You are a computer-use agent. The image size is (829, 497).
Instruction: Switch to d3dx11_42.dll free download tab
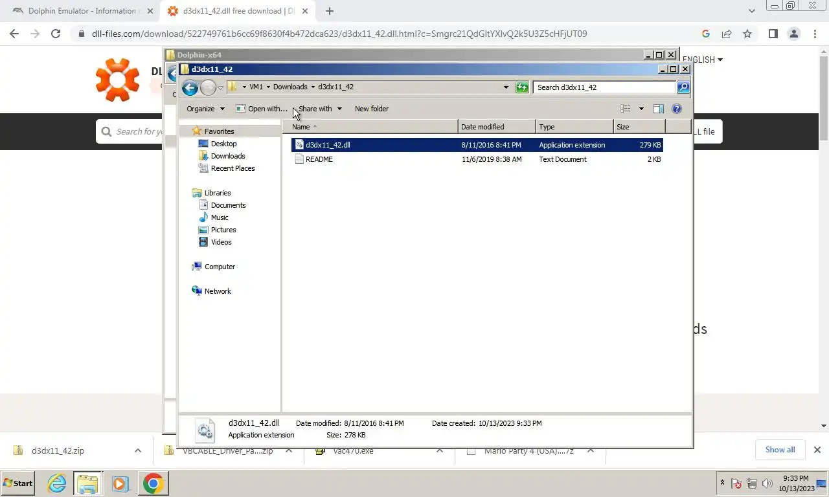click(238, 11)
